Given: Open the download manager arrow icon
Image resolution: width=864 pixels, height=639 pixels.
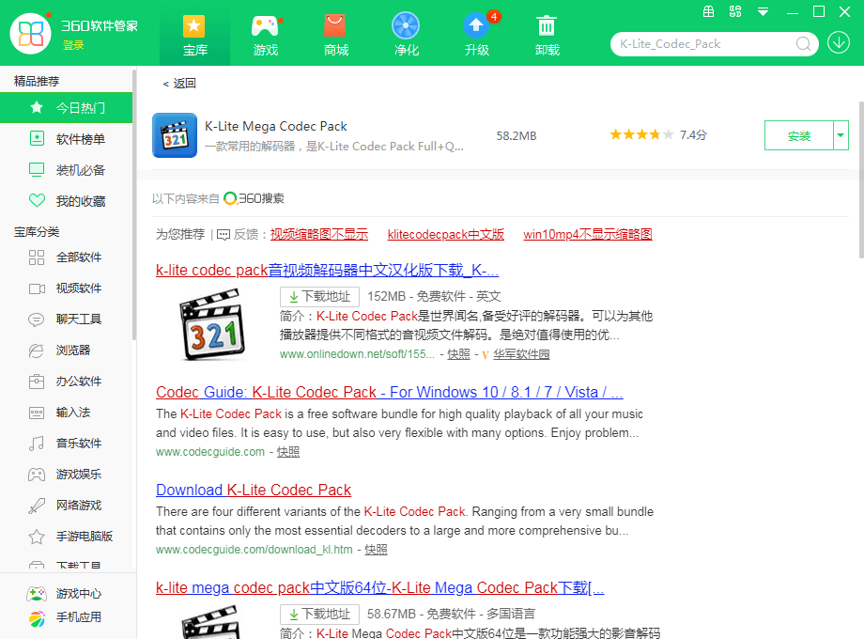Looking at the screenshot, I should click(838, 43).
